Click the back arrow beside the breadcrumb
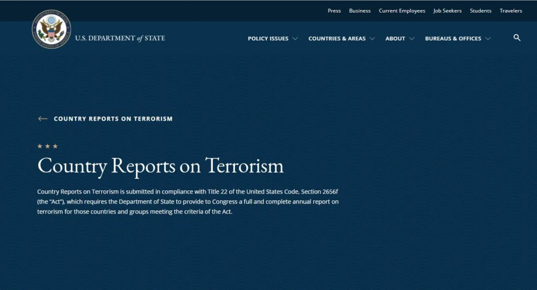This screenshot has width=537, height=290. click(x=42, y=119)
